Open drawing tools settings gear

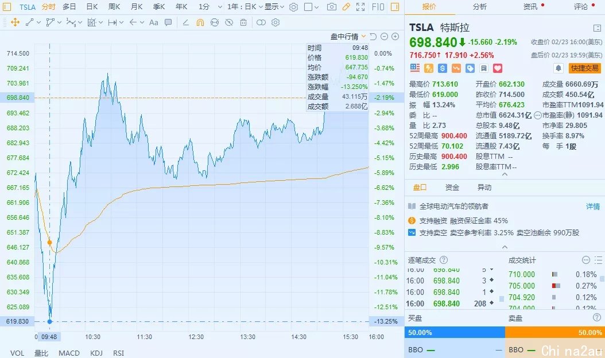[275, 22]
